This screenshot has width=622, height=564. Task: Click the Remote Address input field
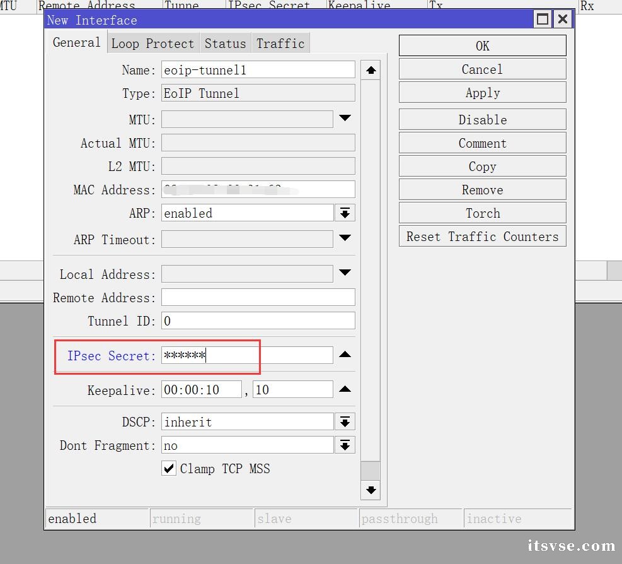[258, 298]
